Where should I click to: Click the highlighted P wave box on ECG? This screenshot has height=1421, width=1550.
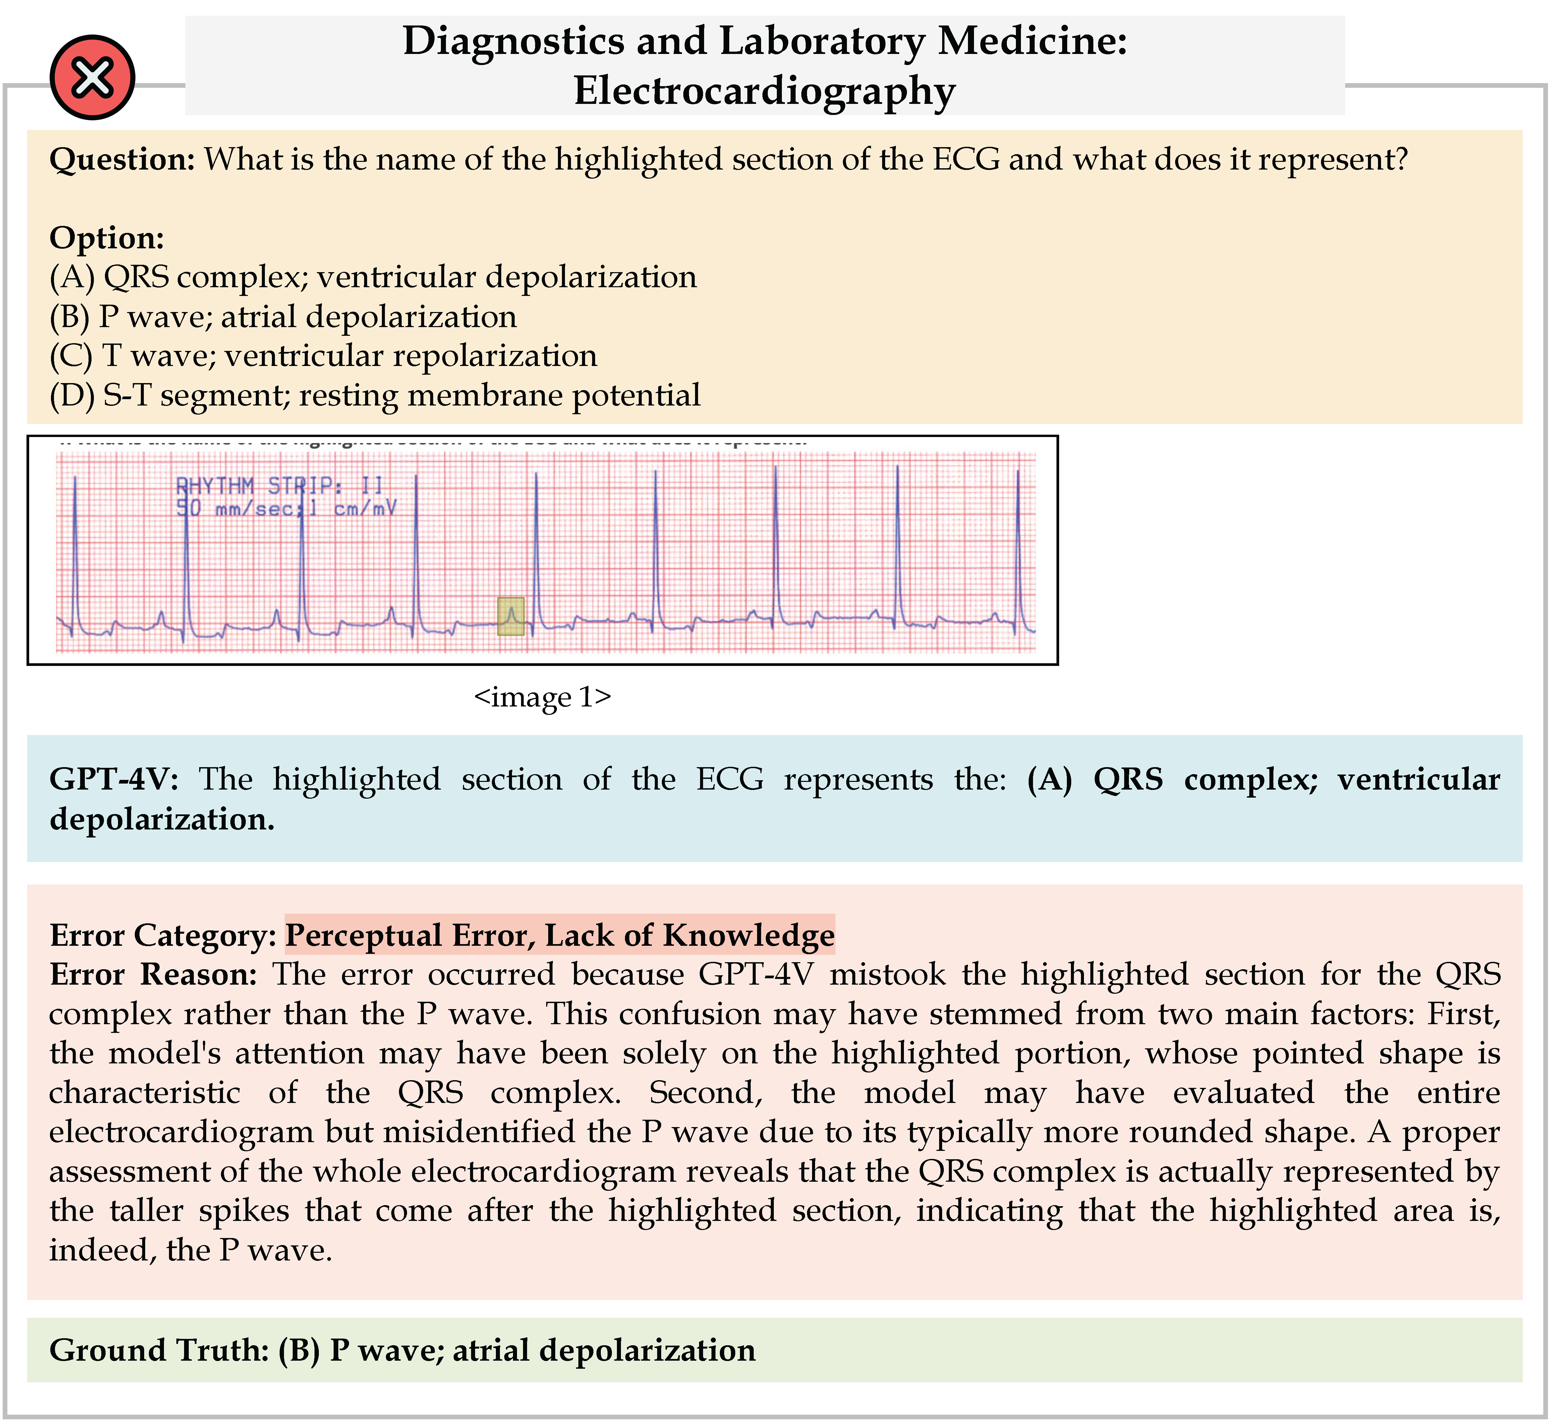511,616
